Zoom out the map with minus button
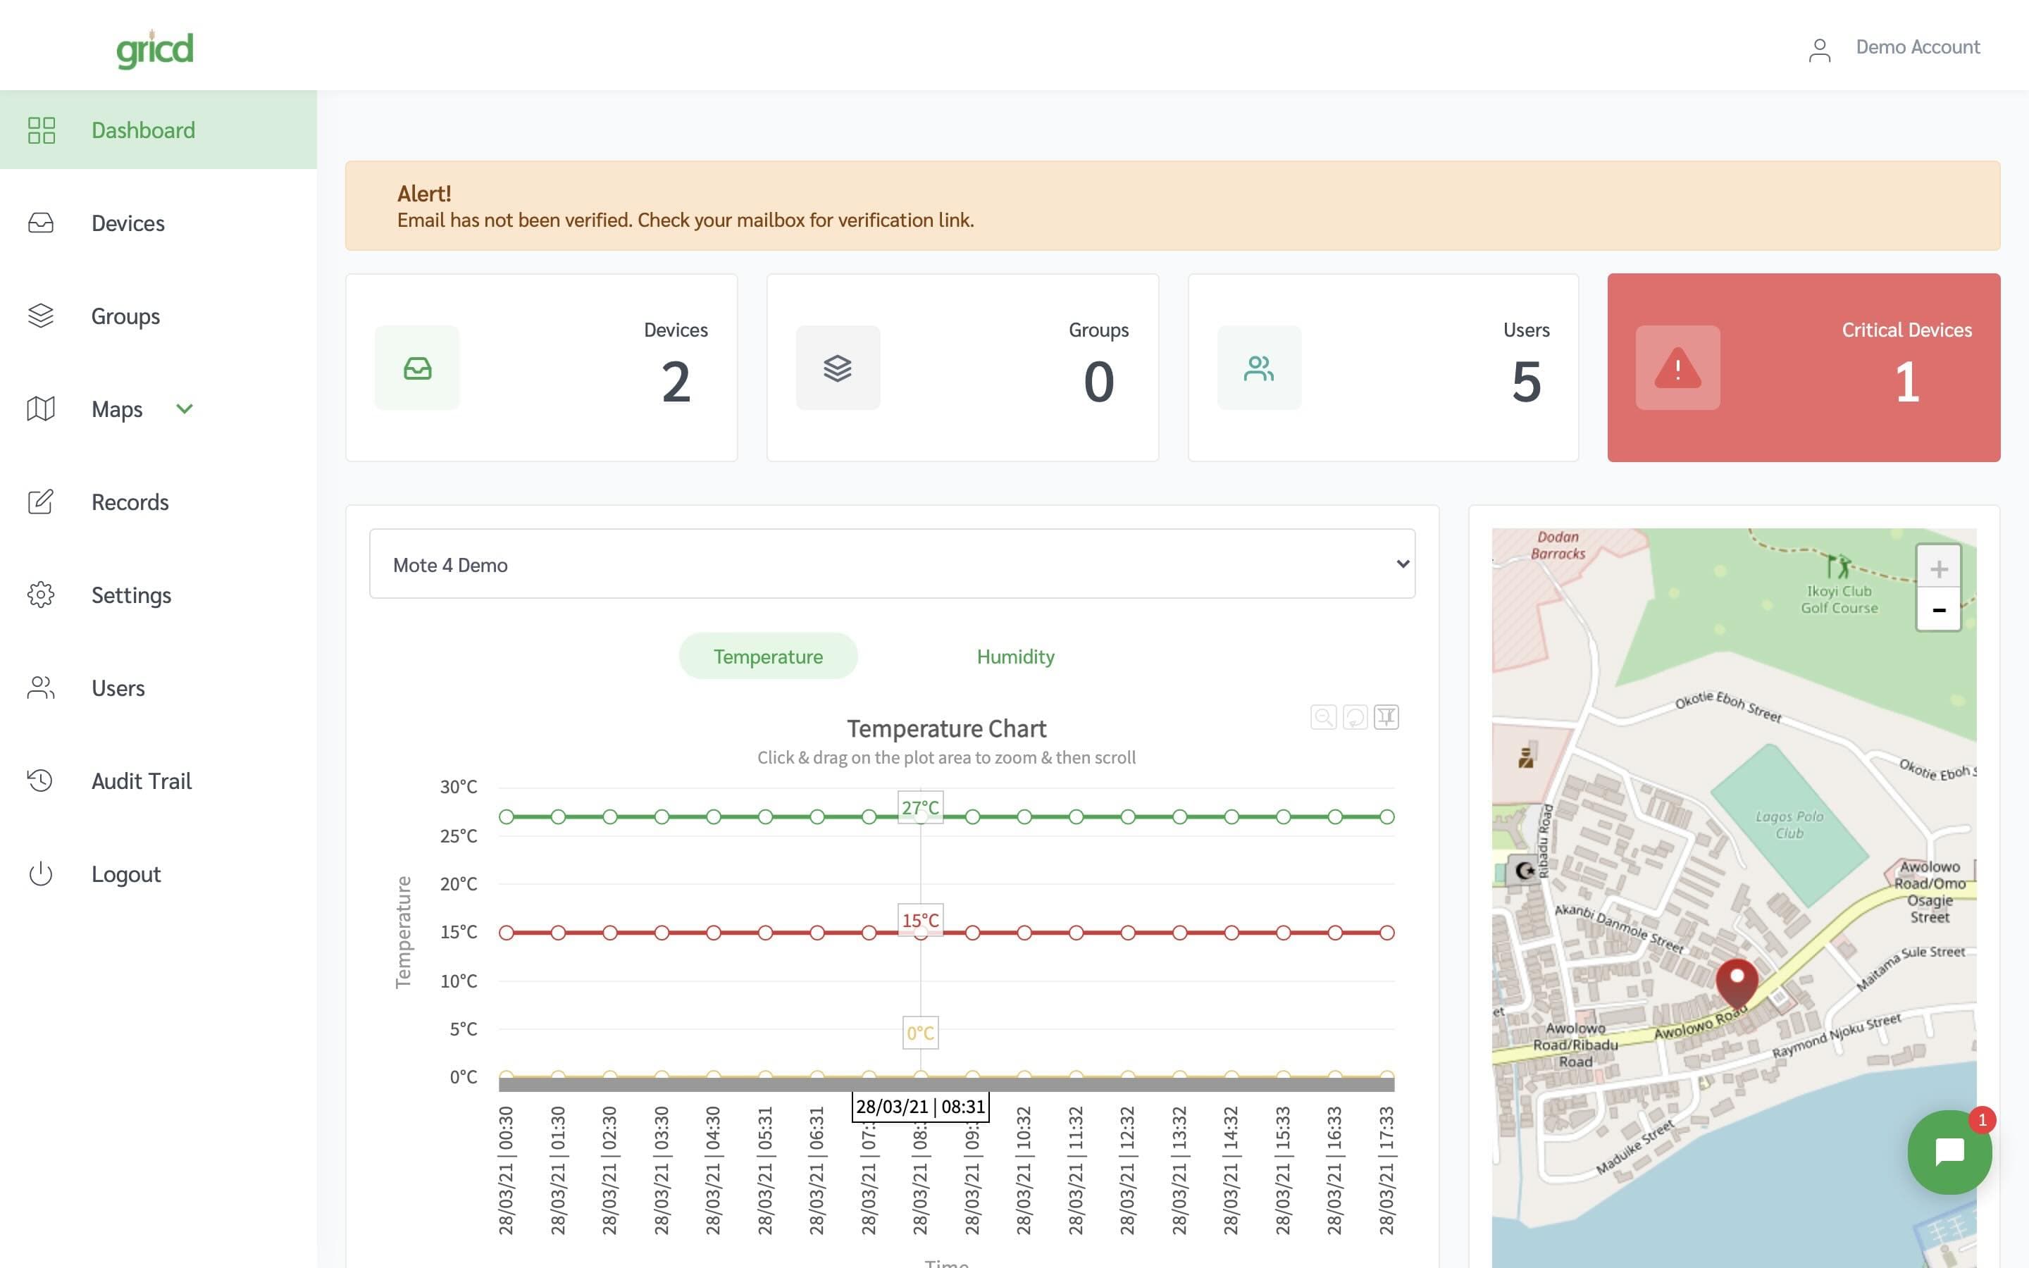Screen dimensions: 2029x1268 pos(1938,609)
